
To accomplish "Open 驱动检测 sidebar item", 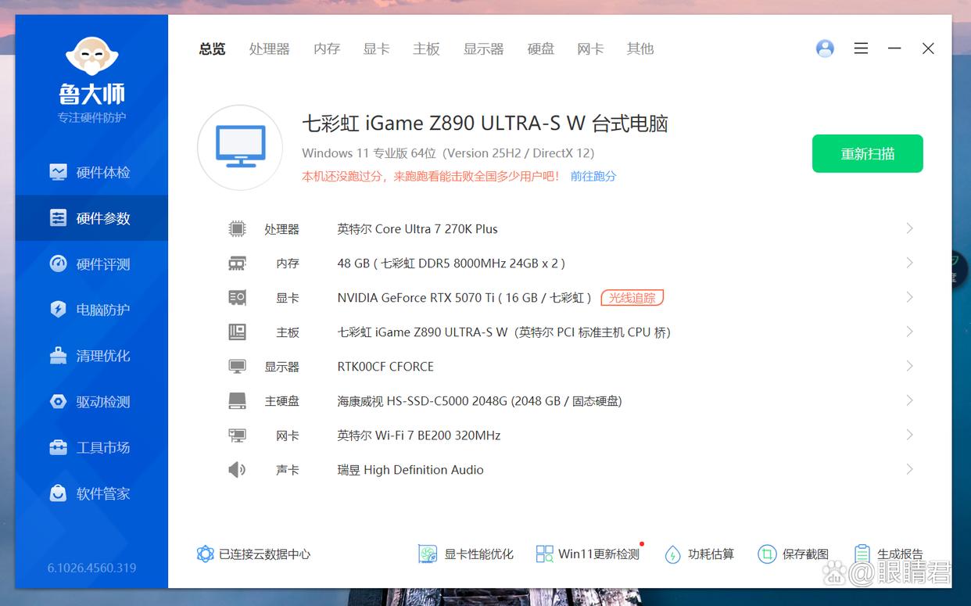I will 91,402.
